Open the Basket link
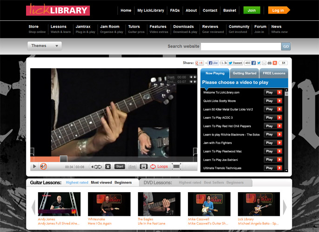Viewport: 319px width, 232px height. click(230, 10)
